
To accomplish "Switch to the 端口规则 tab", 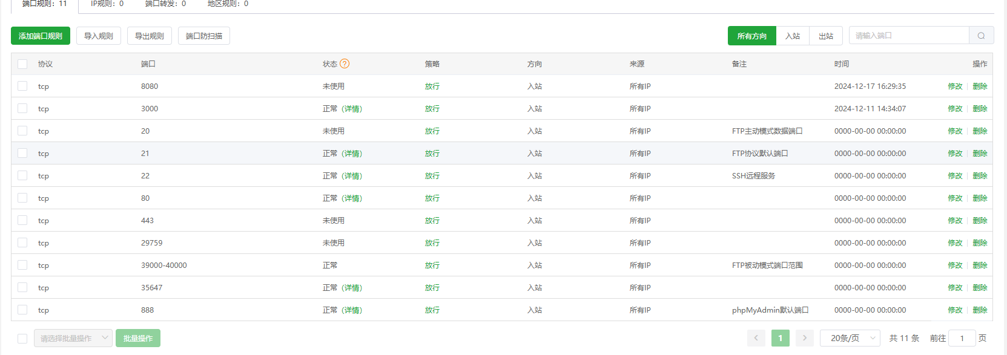I will (x=45, y=4).
